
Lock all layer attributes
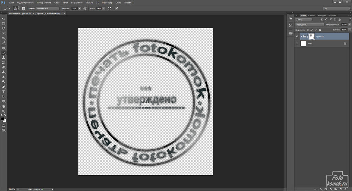(320, 30)
